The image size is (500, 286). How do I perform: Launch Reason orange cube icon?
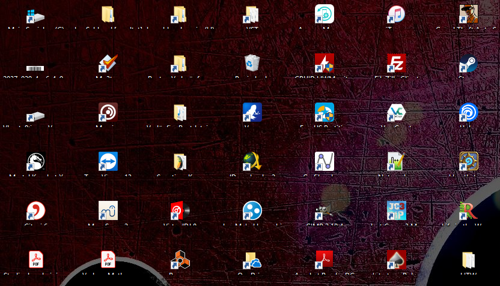point(180,259)
